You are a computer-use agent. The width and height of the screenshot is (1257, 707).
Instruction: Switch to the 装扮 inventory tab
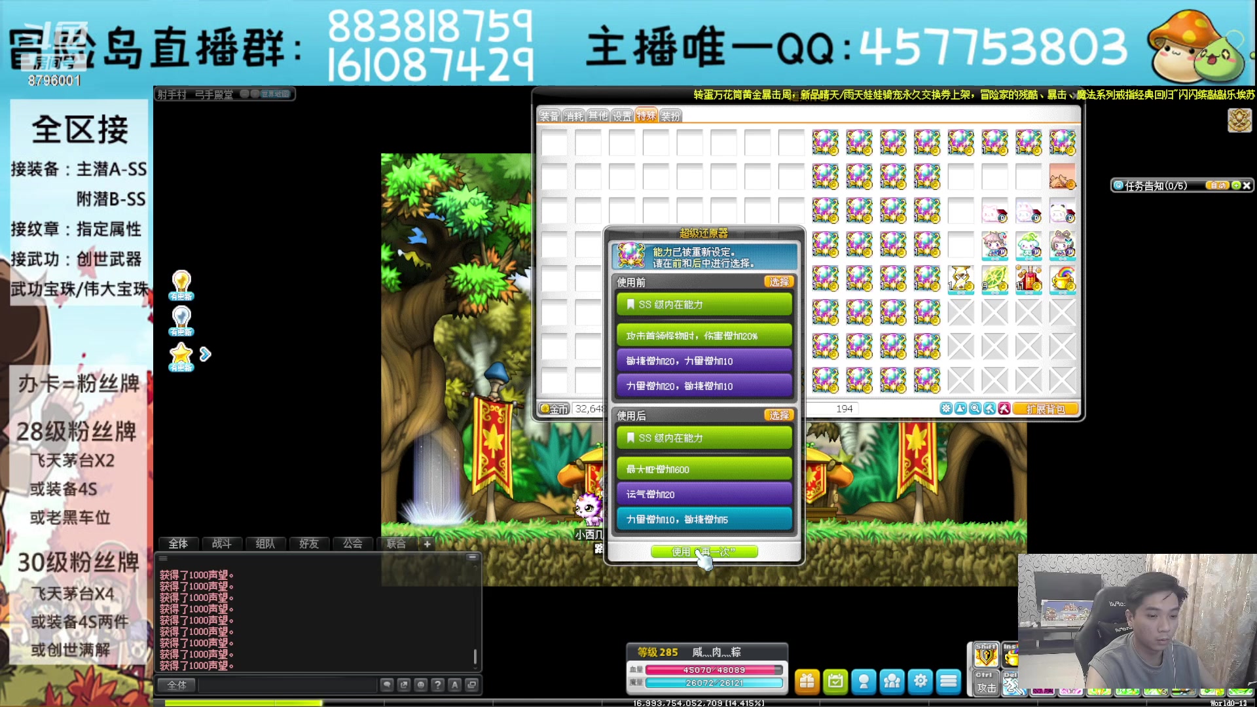pos(670,116)
